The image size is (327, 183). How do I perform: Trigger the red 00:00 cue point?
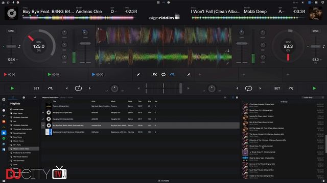point(10,75)
